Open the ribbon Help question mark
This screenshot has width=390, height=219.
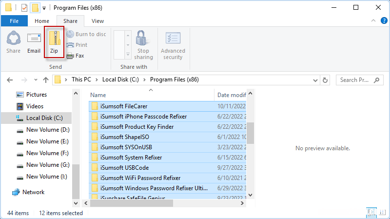pyautogui.click(x=383, y=21)
